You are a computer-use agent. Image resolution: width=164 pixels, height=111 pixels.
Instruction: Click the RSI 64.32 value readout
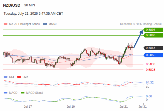[x=150, y=82]
